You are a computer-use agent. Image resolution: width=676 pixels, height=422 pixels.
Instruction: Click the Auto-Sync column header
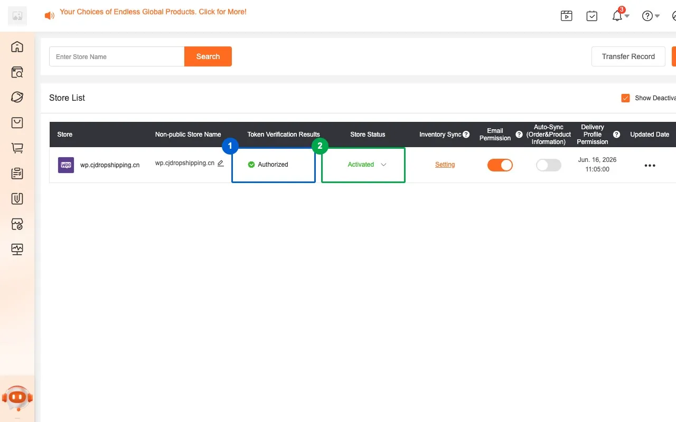point(549,135)
